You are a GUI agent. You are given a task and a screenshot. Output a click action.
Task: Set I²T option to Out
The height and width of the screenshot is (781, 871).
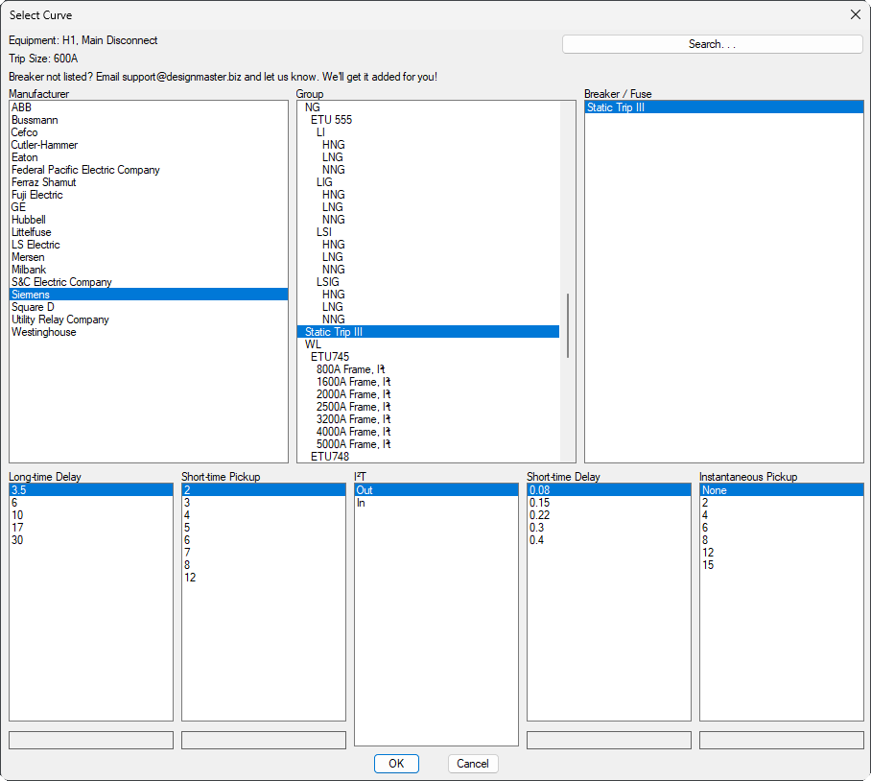(x=436, y=490)
